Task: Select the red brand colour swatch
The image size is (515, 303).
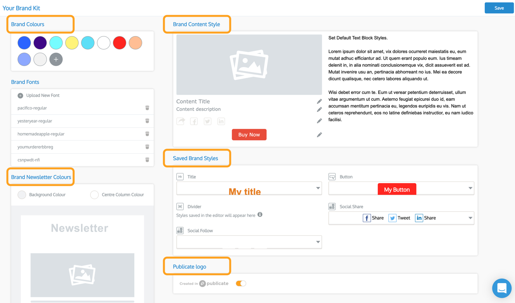Action: [119, 43]
